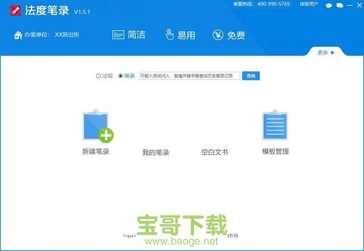Open the feedback comments icon

[x=340, y=5]
